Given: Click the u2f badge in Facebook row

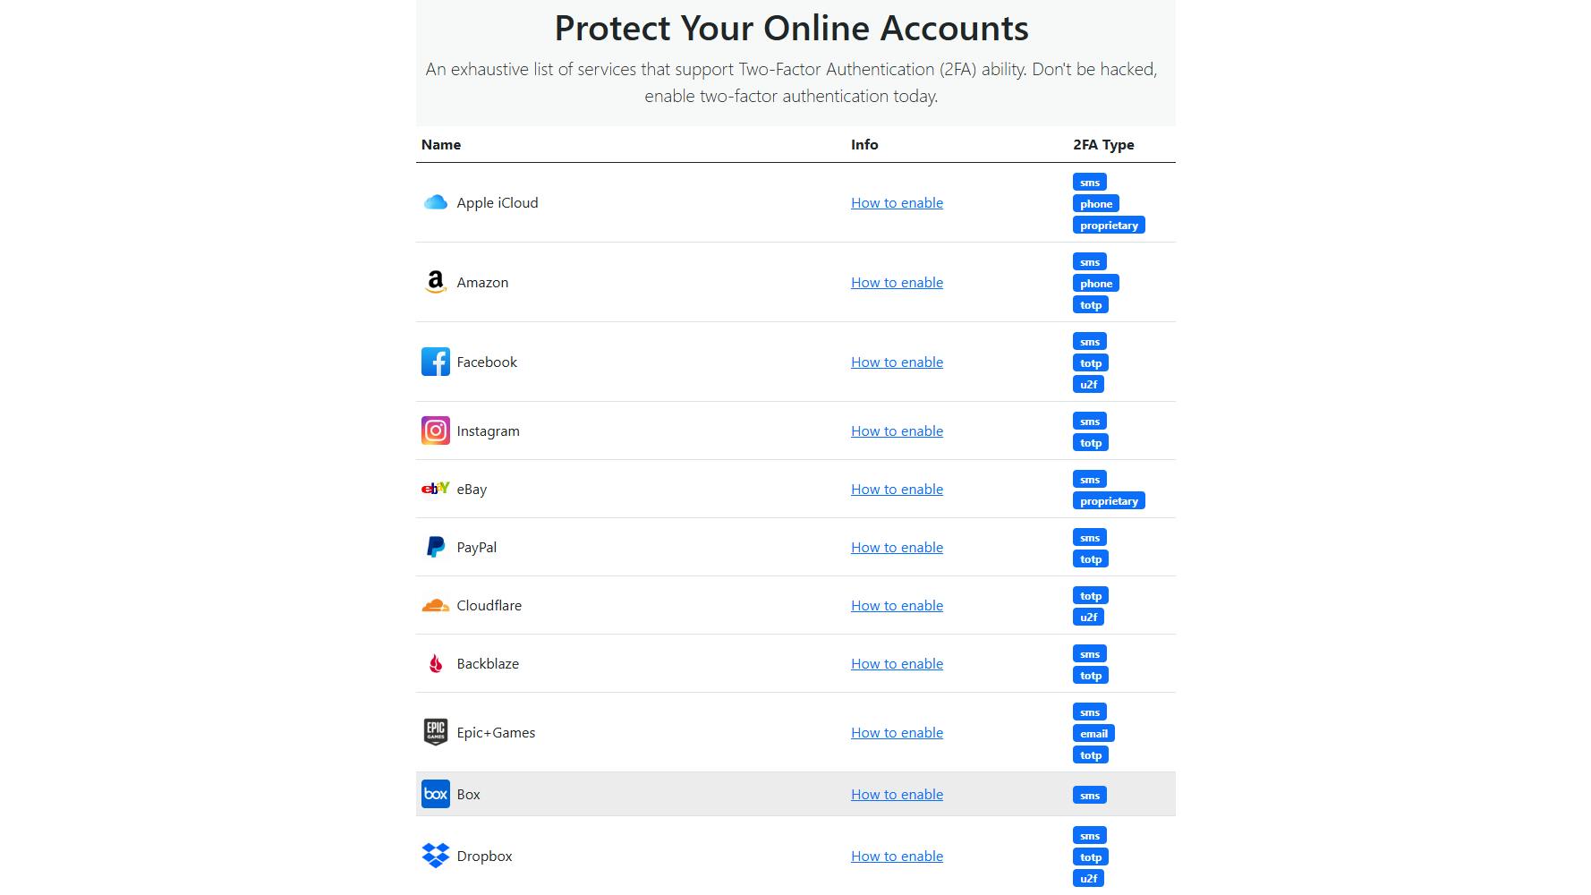Looking at the screenshot, I should [1088, 385].
